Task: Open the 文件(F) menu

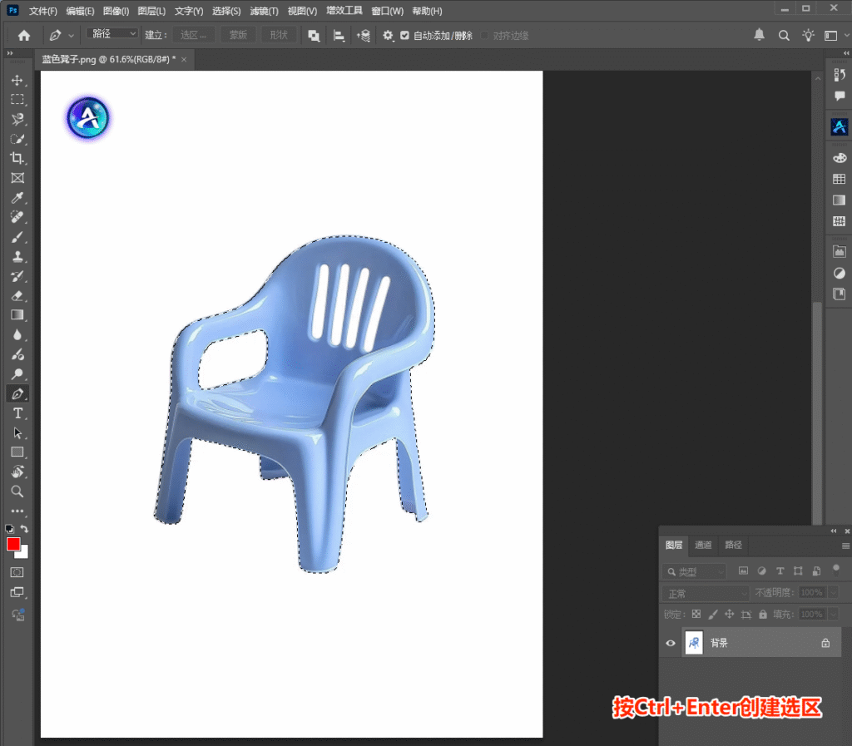Action: 43,11
